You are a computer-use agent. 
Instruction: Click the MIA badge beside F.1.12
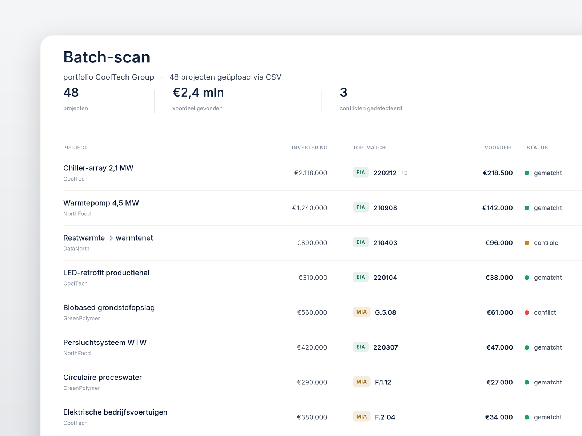tap(362, 382)
